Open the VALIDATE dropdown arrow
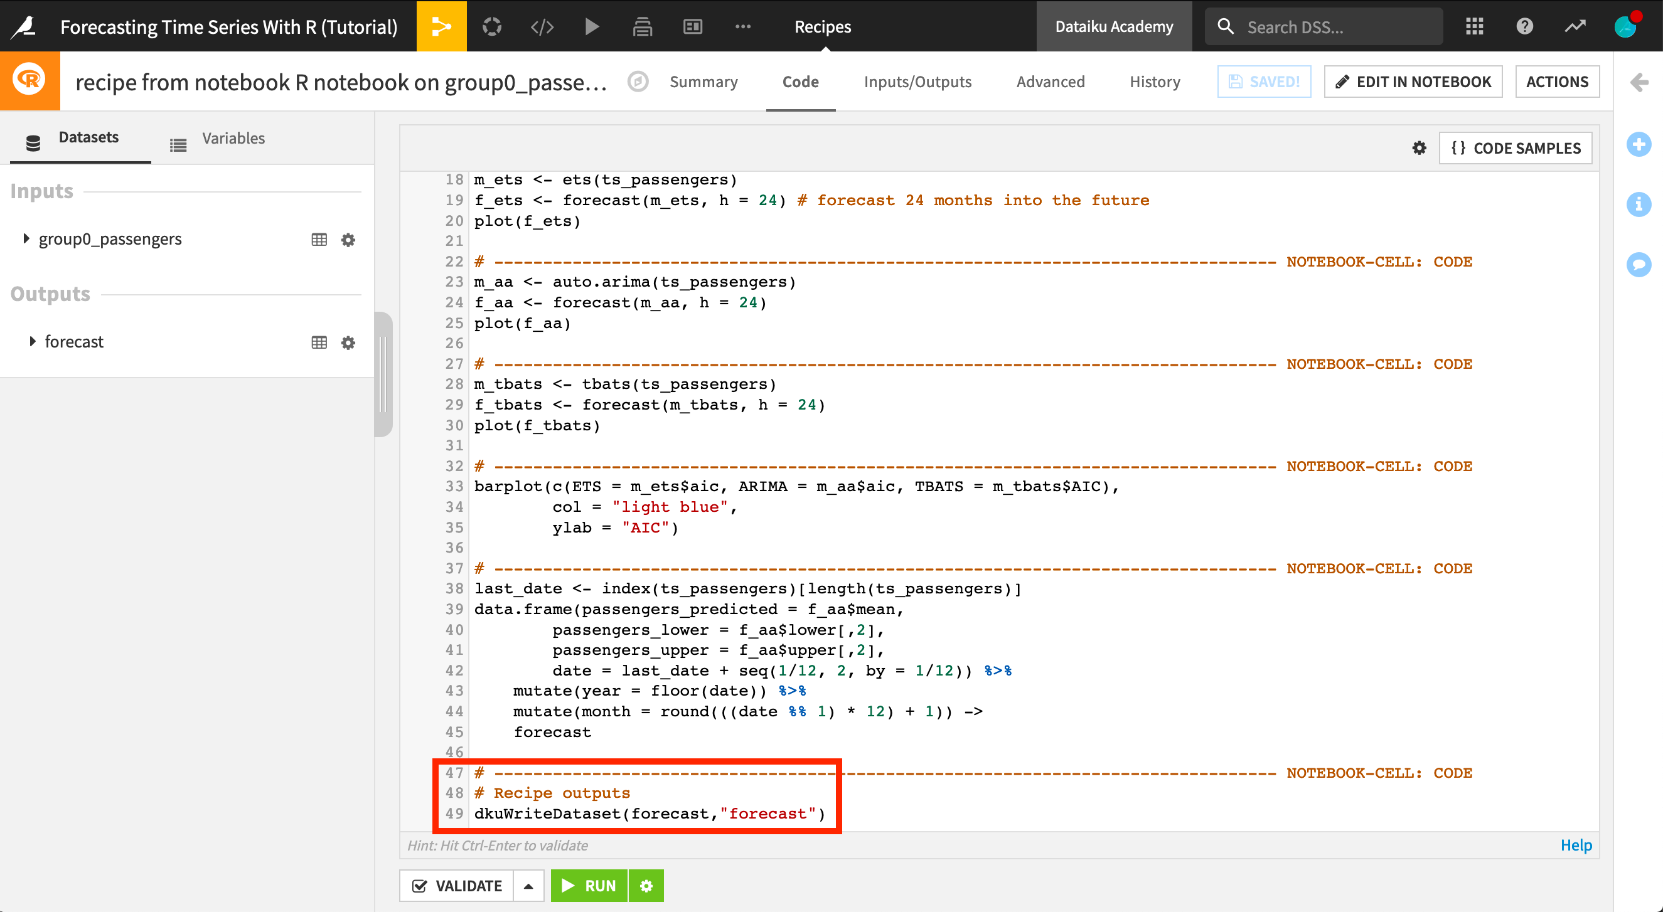Image resolution: width=1663 pixels, height=912 pixels. click(529, 886)
